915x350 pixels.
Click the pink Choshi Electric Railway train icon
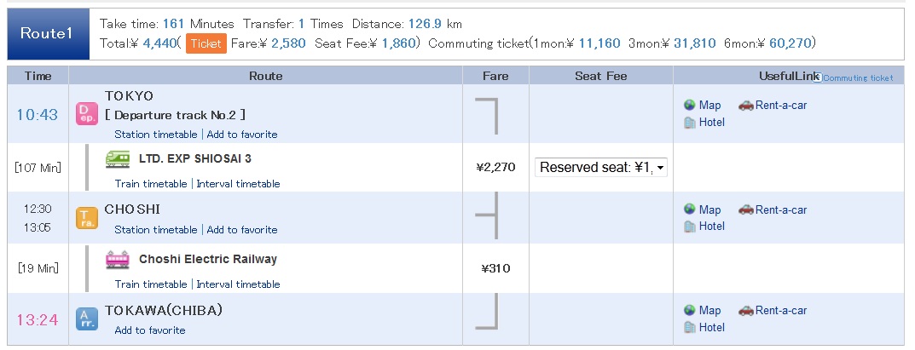pos(118,260)
